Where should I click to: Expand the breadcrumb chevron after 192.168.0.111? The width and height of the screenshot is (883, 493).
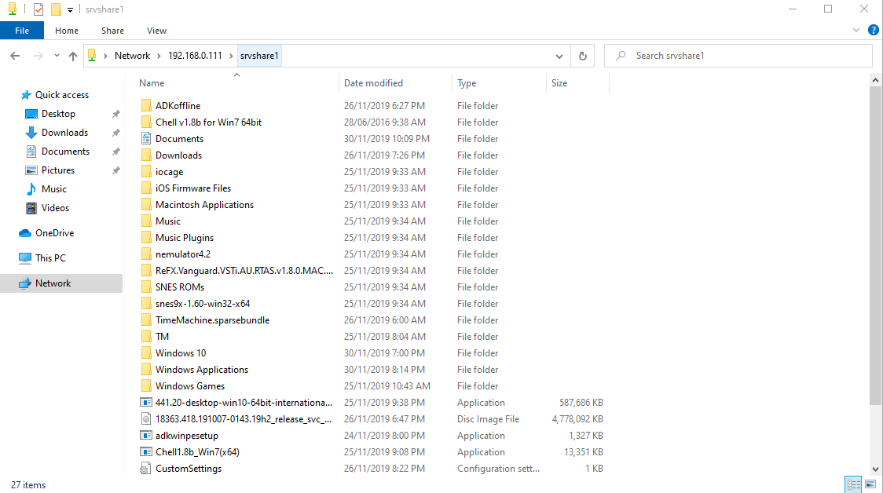(x=231, y=56)
